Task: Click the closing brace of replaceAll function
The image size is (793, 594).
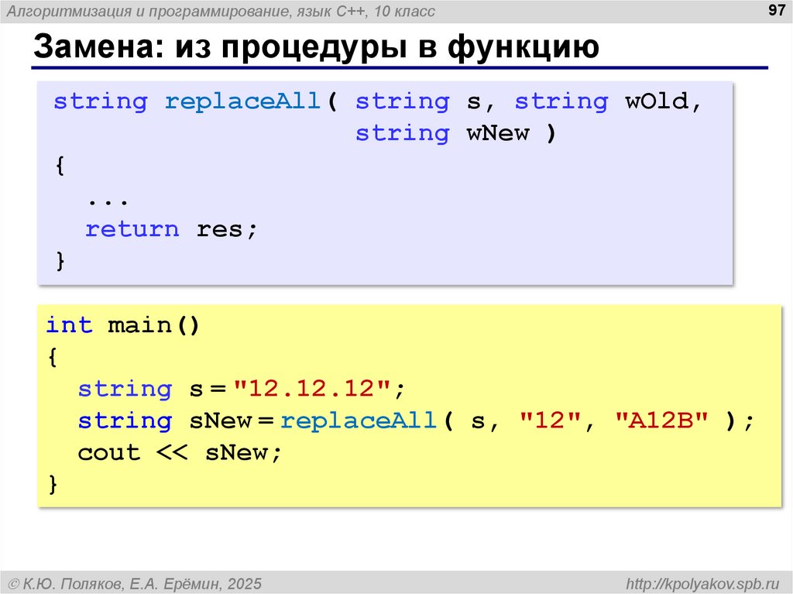Action: point(60,261)
